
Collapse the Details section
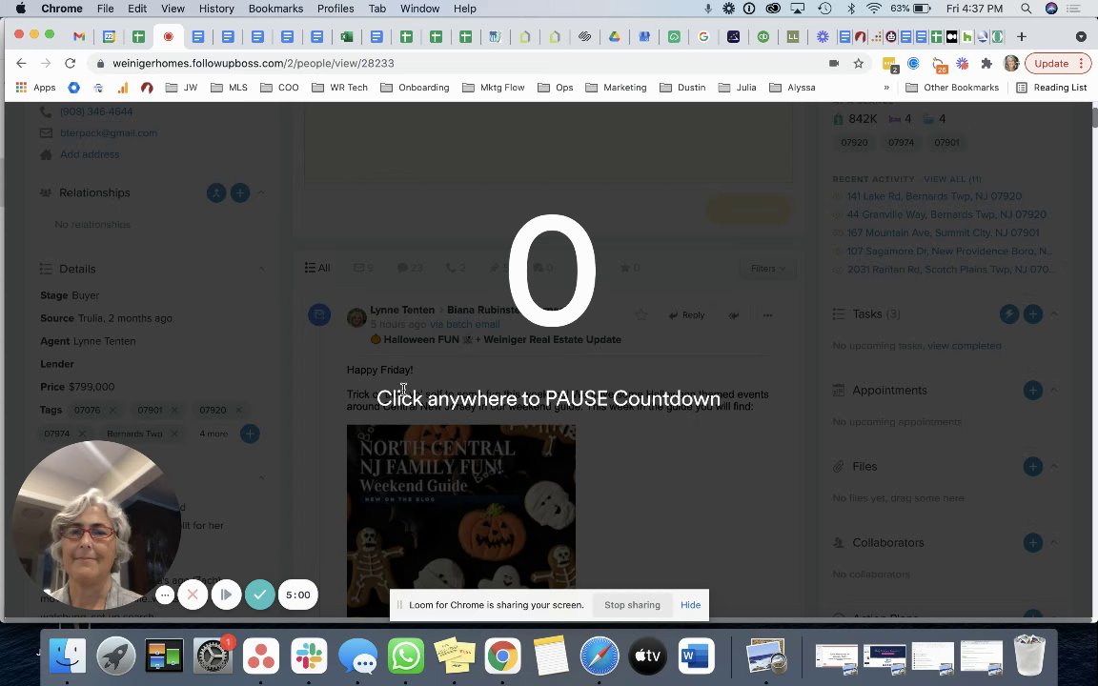261,269
